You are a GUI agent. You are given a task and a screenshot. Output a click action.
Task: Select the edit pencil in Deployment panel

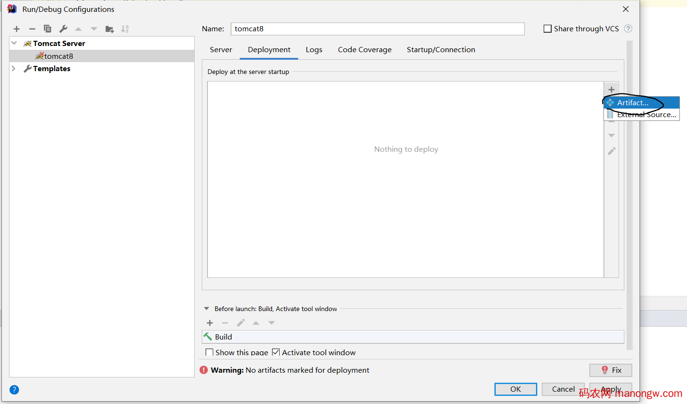click(x=612, y=151)
